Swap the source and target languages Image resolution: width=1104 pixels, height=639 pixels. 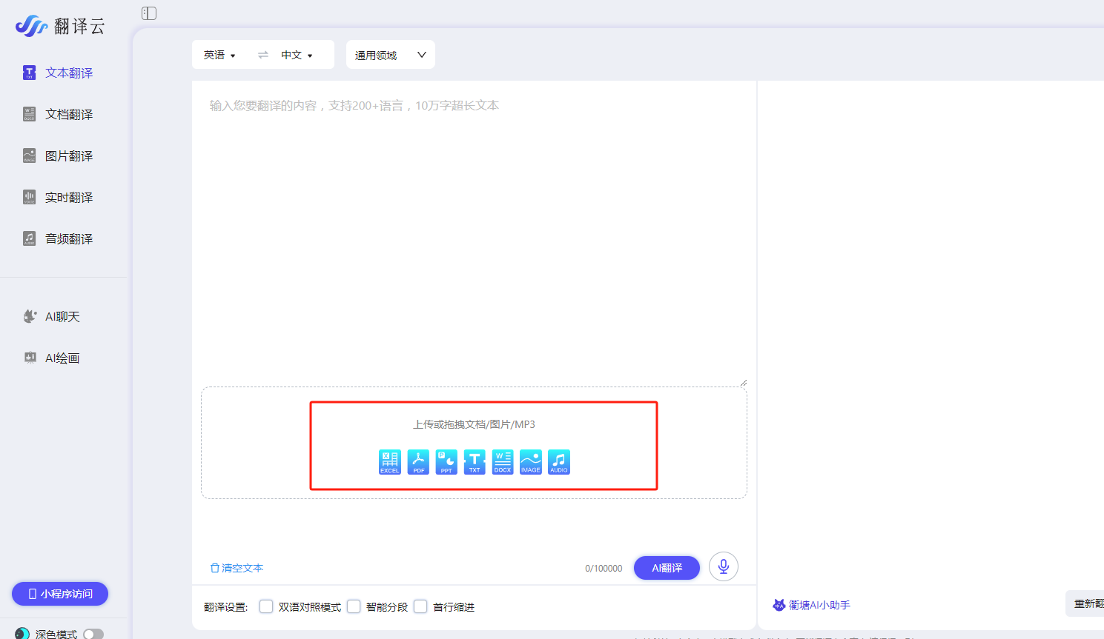pos(263,55)
